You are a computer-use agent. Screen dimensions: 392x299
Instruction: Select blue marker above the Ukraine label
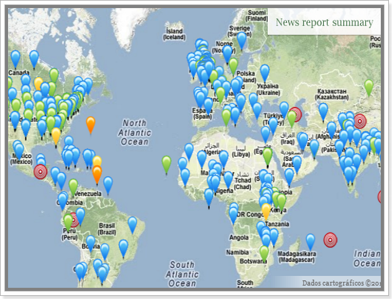[265, 73]
